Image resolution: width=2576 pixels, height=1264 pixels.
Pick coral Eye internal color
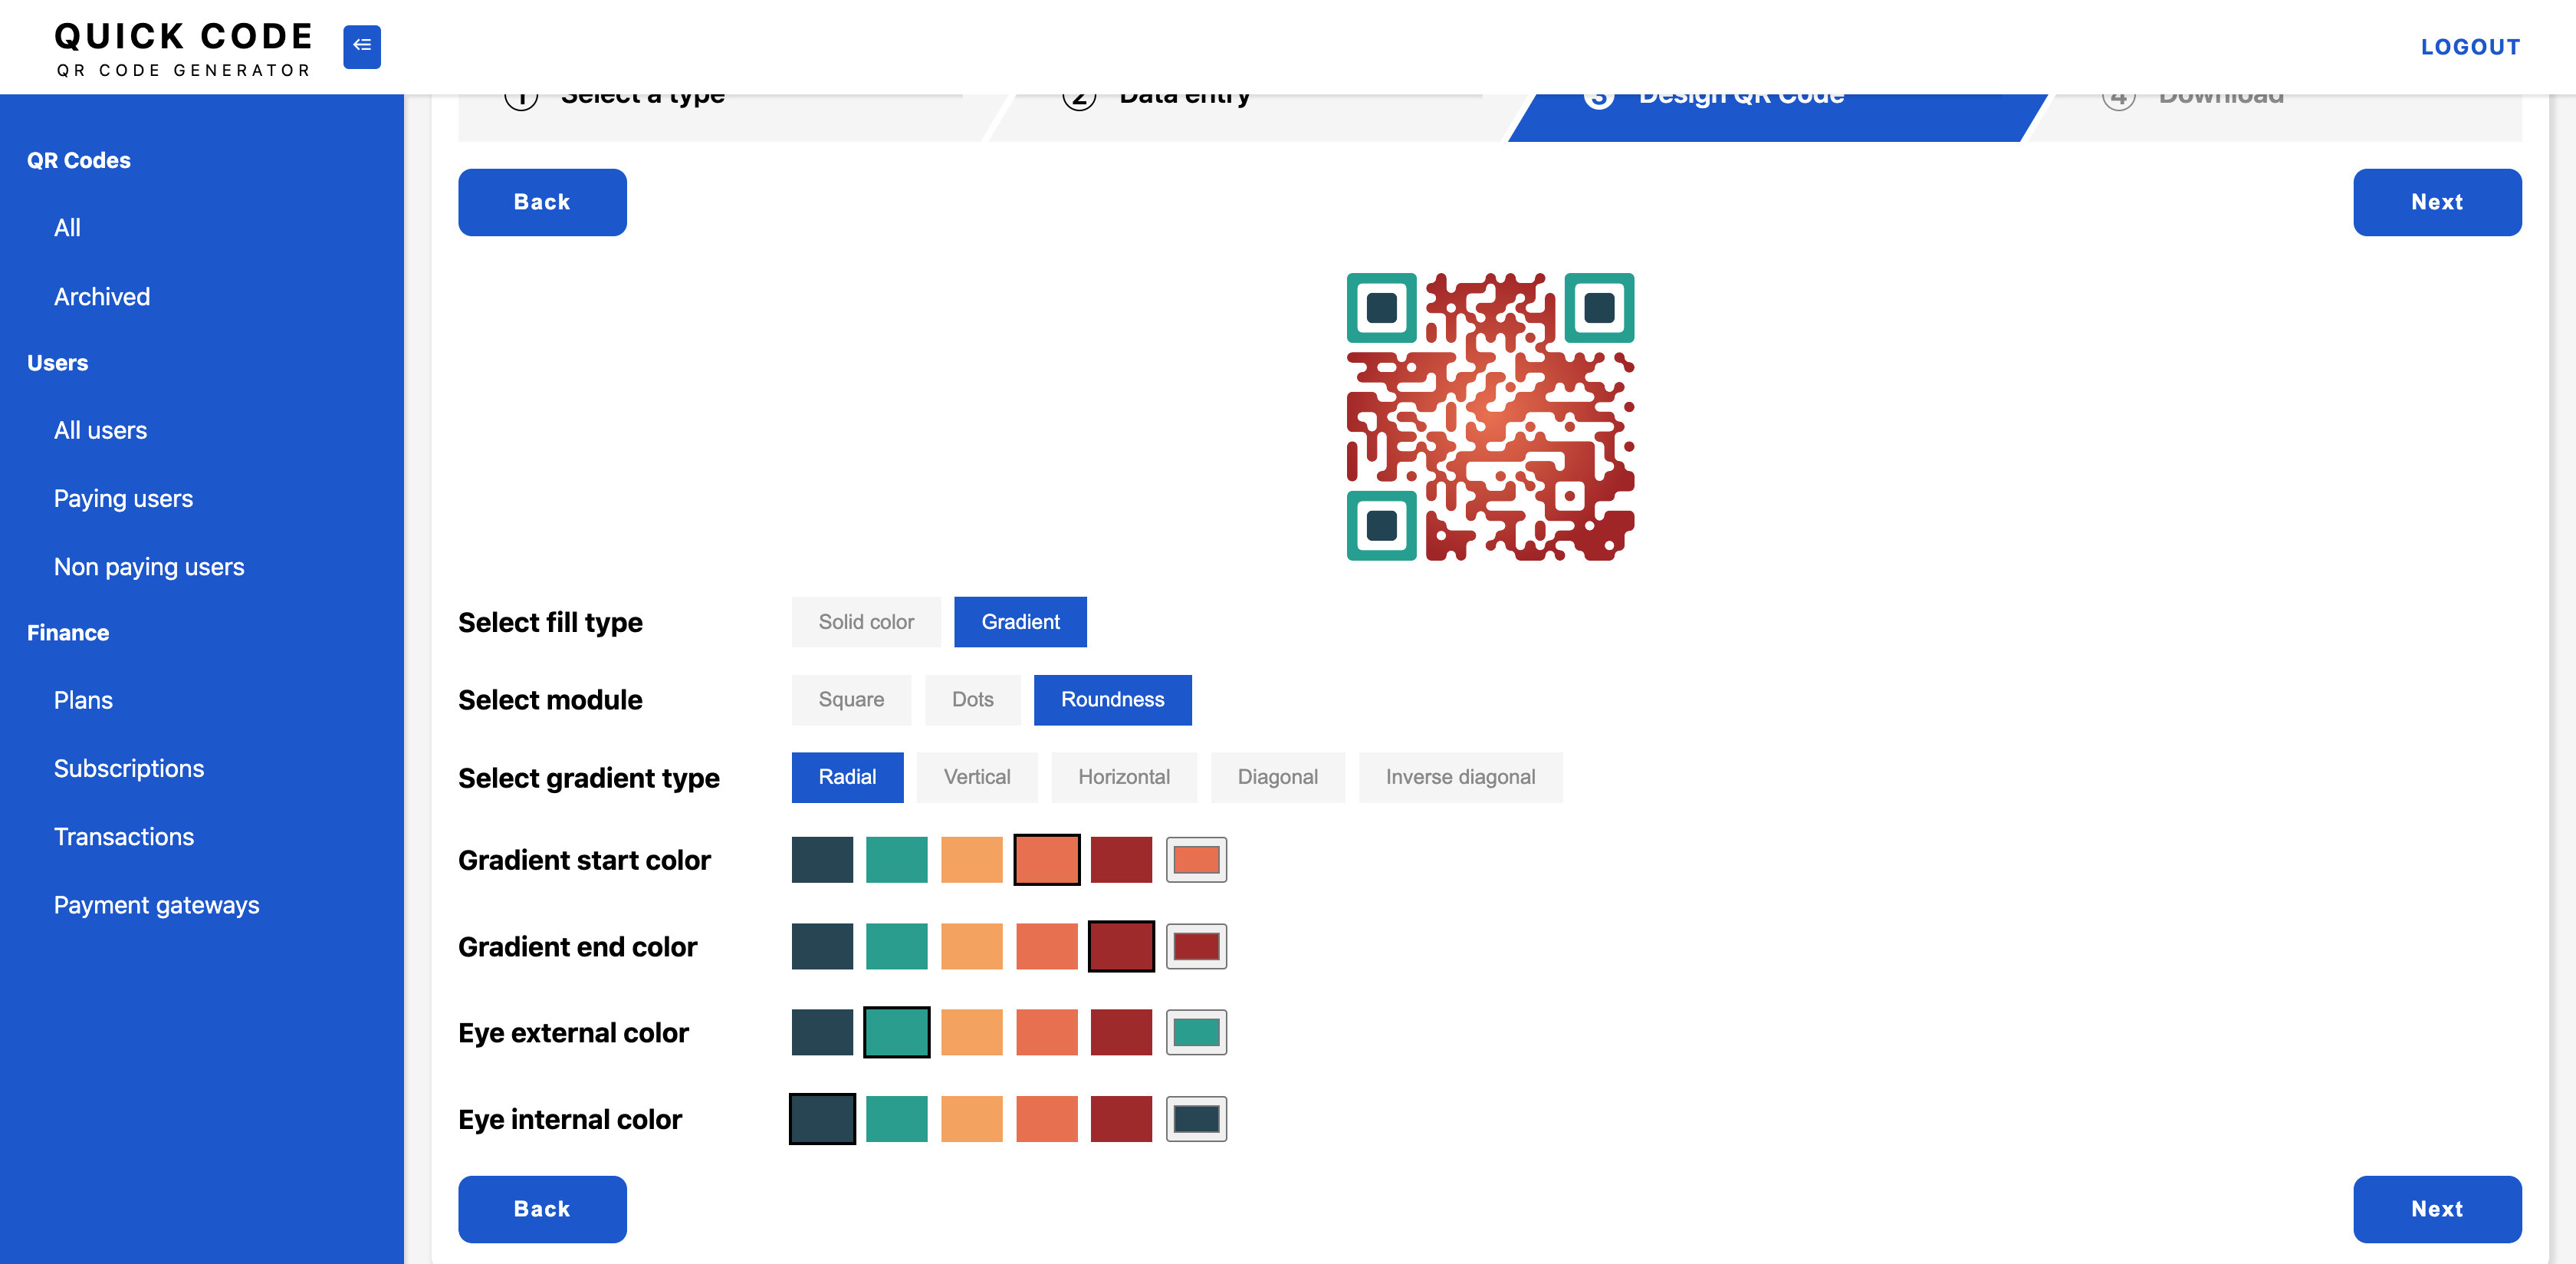coord(1046,1119)
